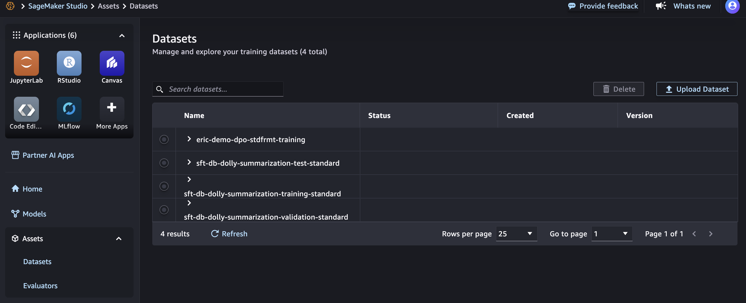Click the sft-db-dolly-summarization-validation-standard dataset name

pyautogui.click(x=266, y=217)
